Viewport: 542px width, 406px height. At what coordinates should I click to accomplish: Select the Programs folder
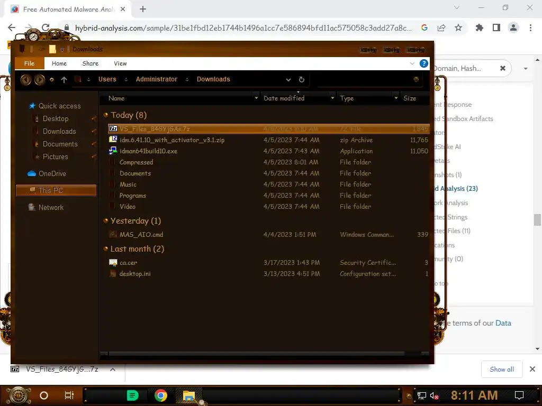[132, 195]
